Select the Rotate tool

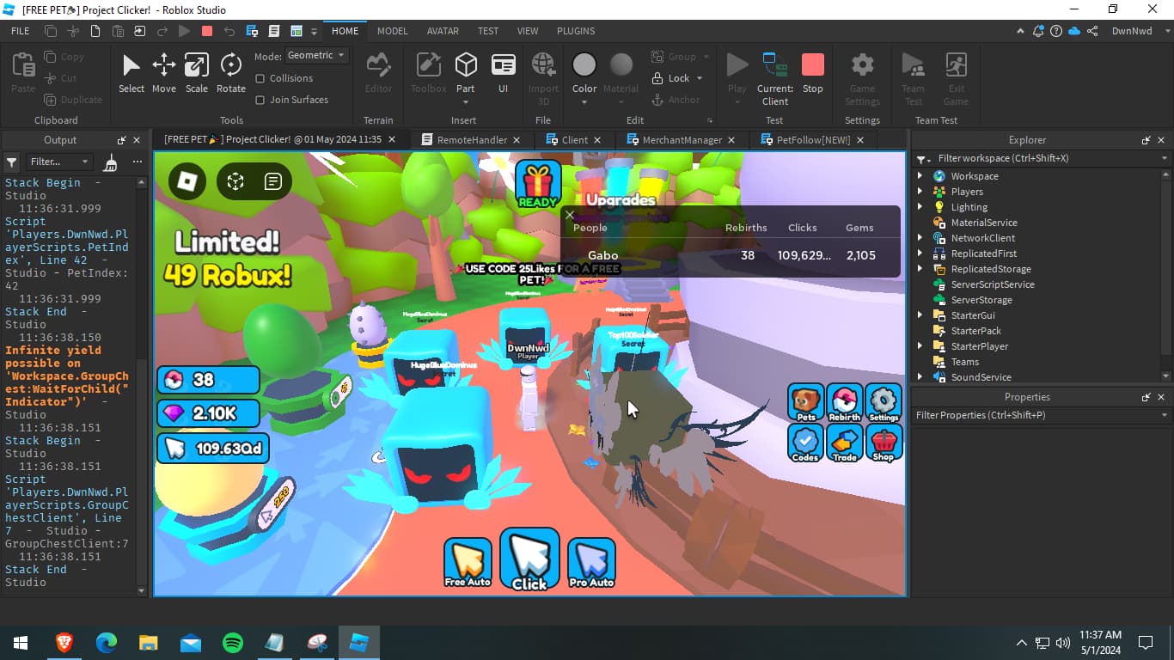(229, 73)
